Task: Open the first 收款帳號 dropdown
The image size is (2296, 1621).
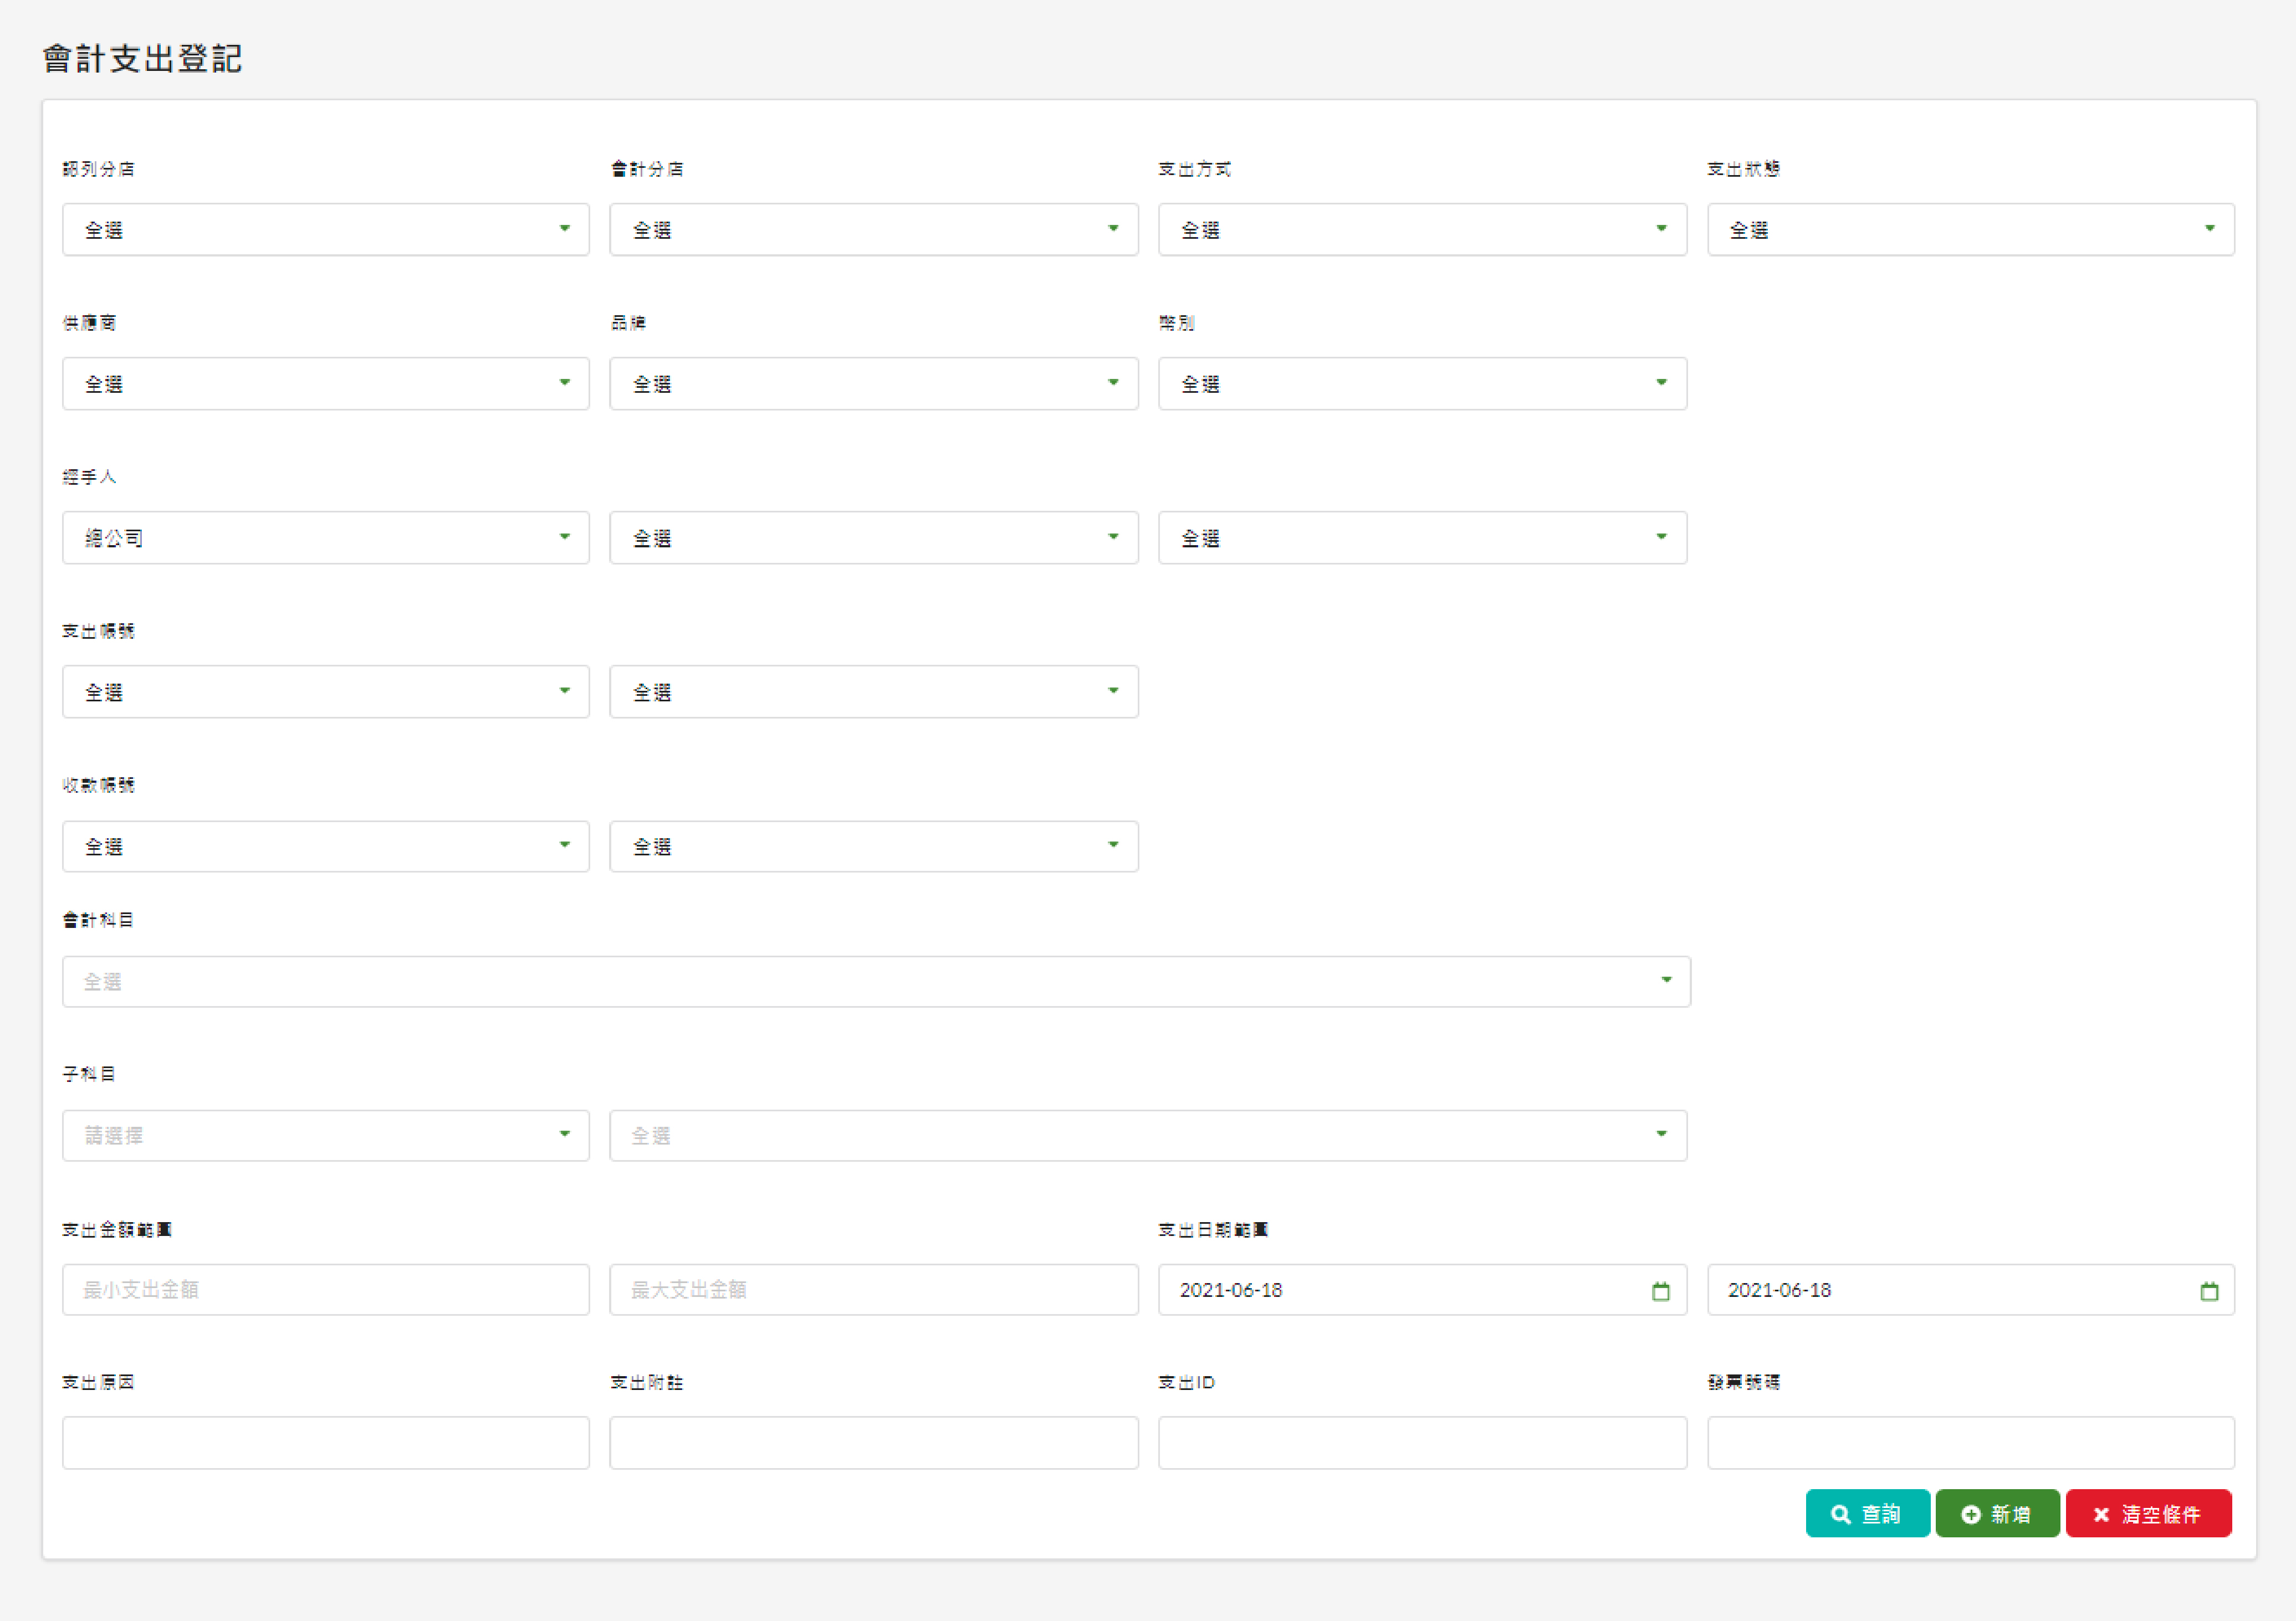Action: pos(326,847)
